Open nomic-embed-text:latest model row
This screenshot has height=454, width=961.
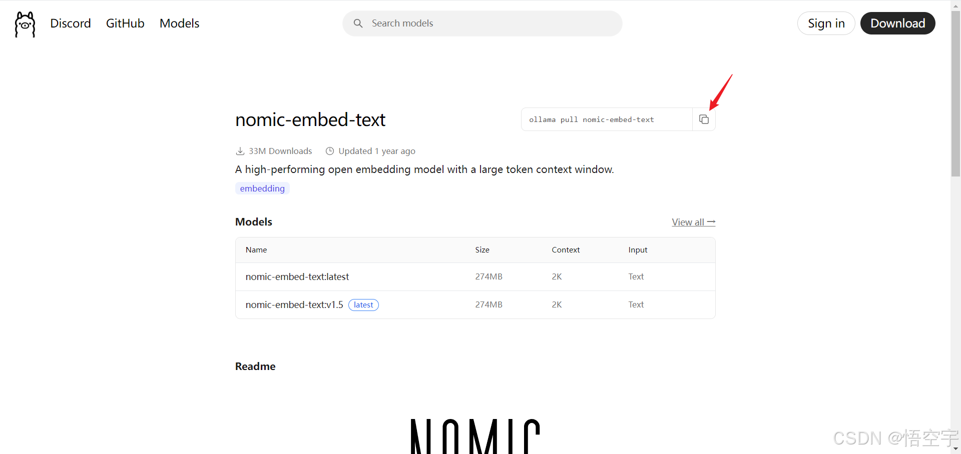coord(297,276)
